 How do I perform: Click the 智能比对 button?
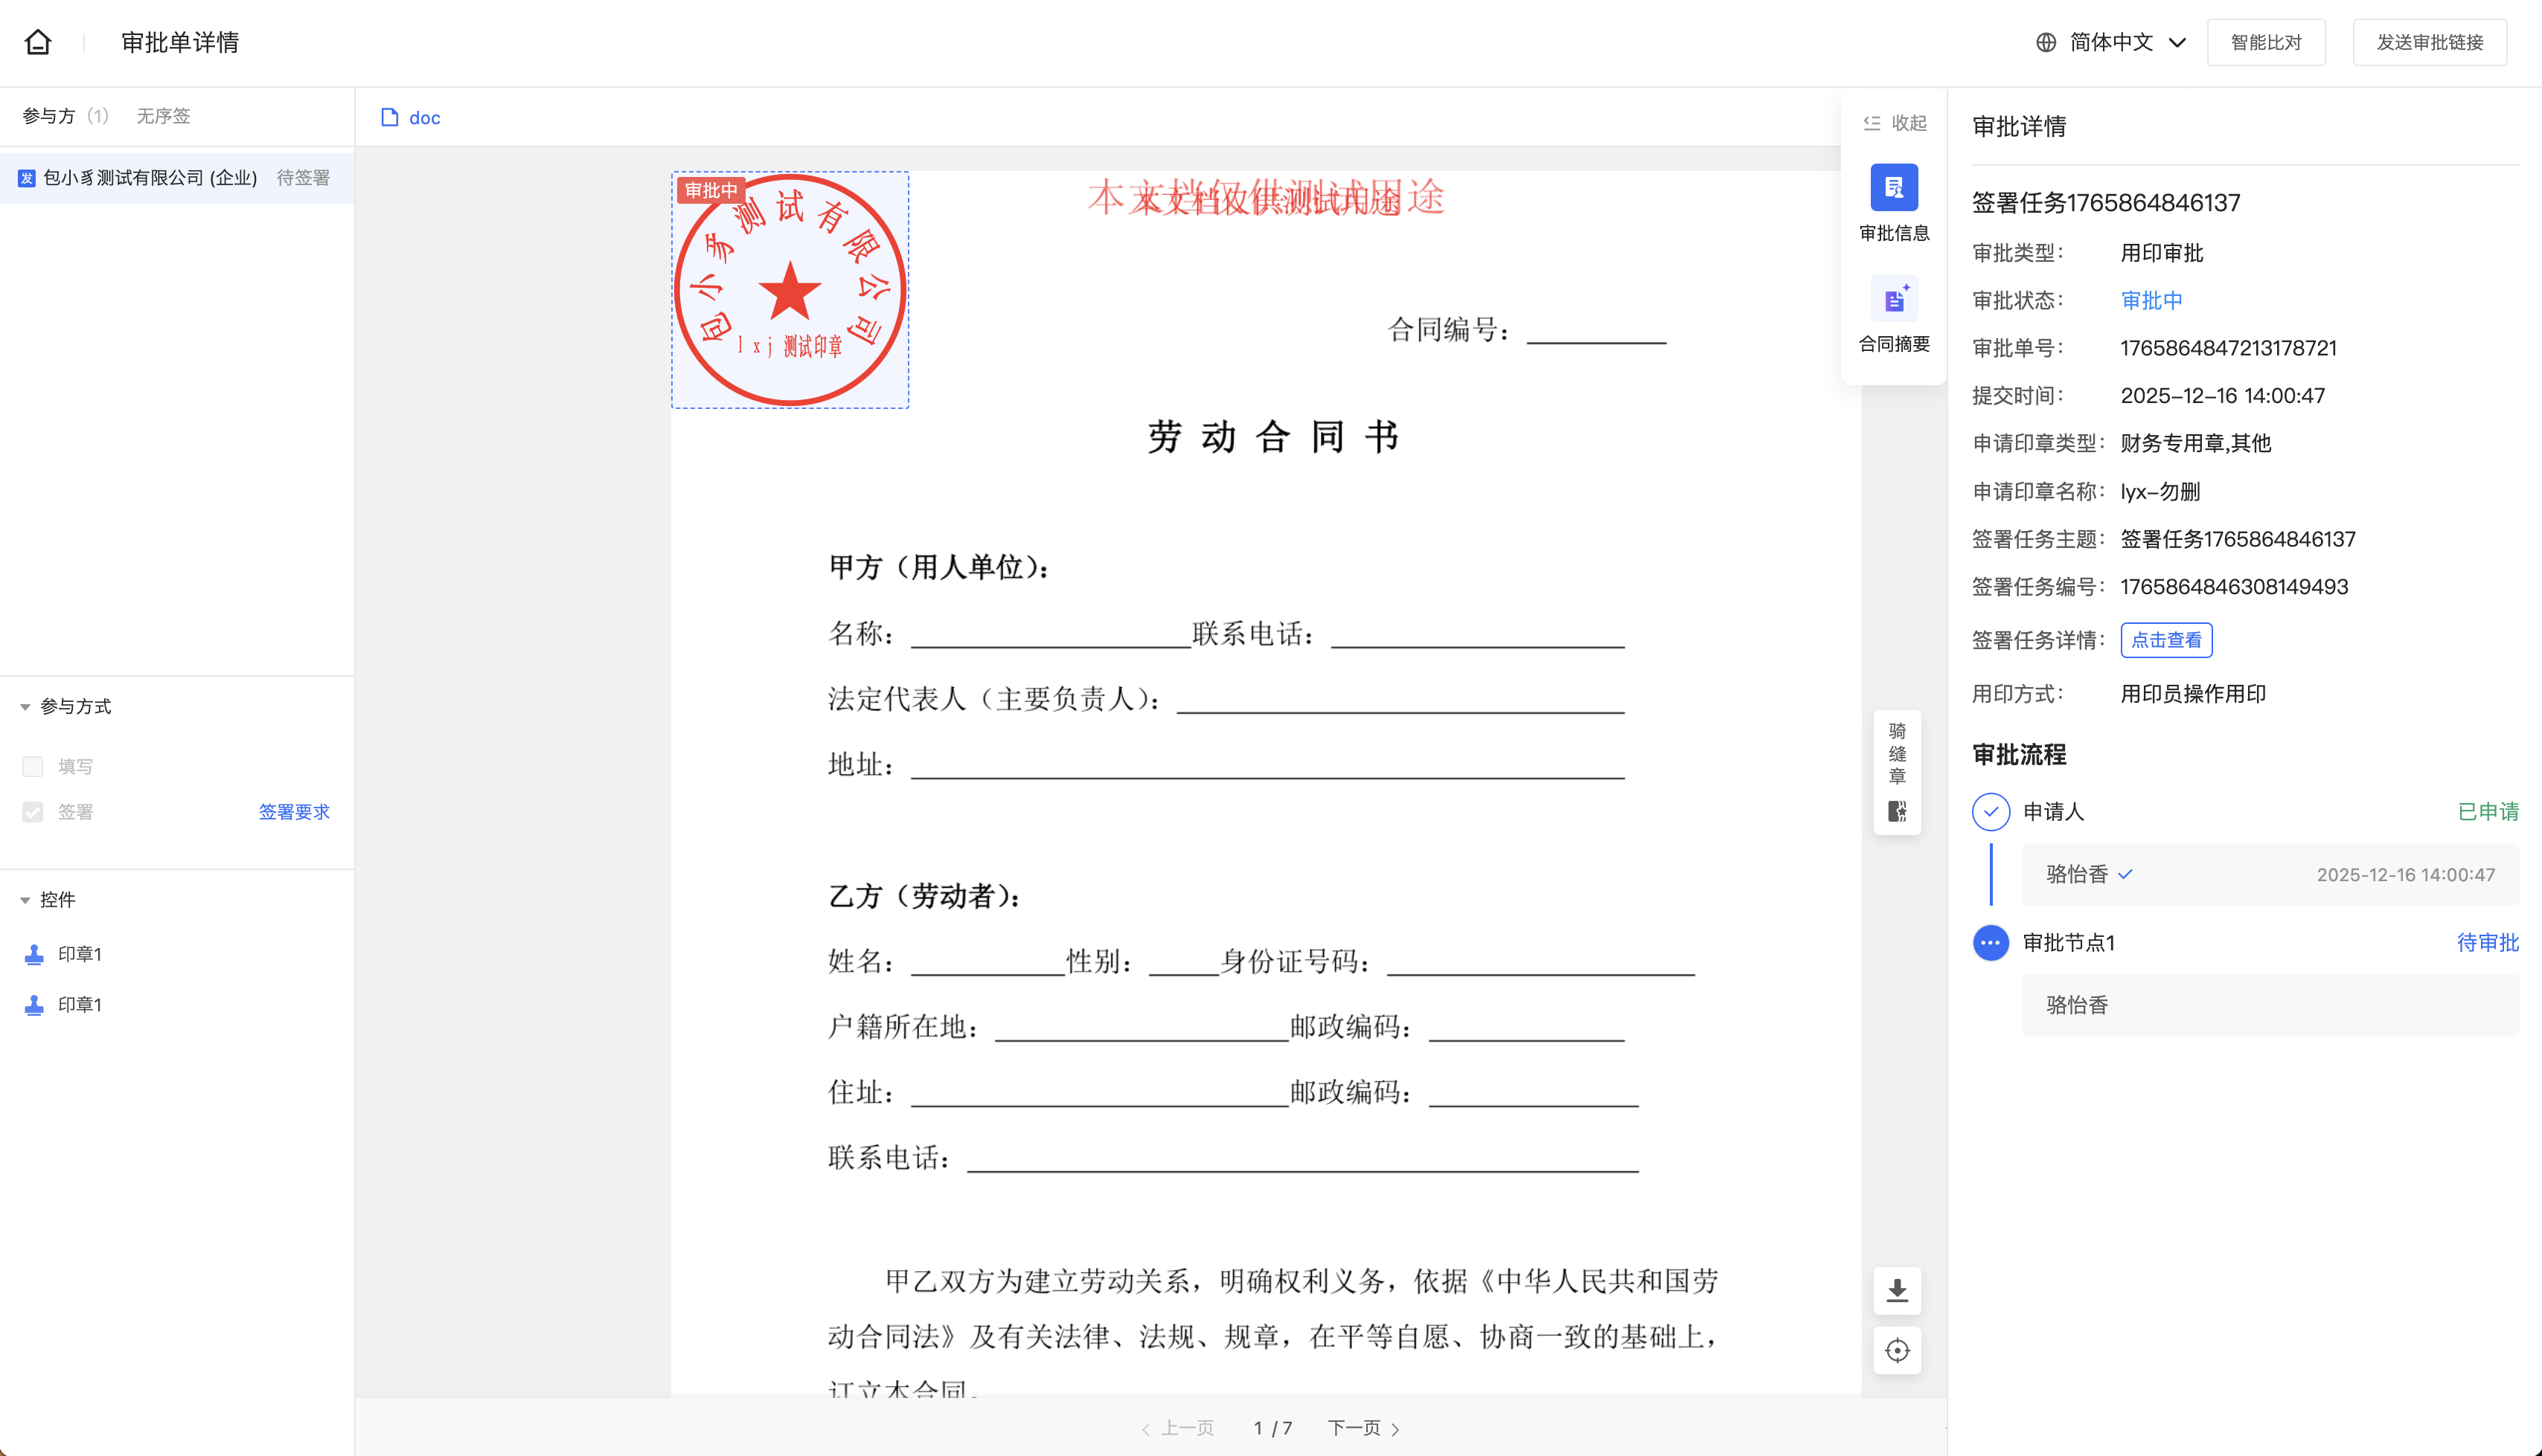(2265, 42)
